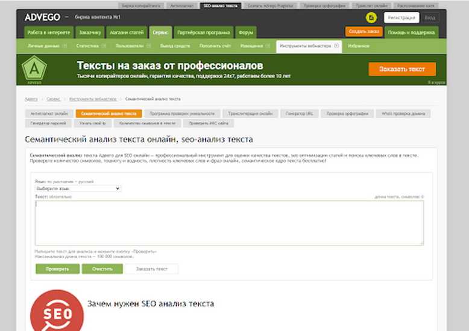469x331 pixels.
Task: Click the Распознавание капч top tab
Action: click(416, 5)
